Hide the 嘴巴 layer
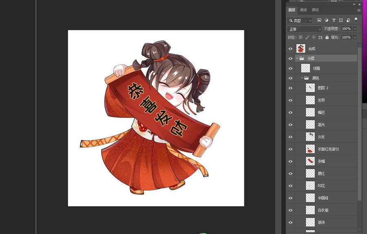Image resolution: width=367 pixels, height=234 pixels. click(290, 113)
